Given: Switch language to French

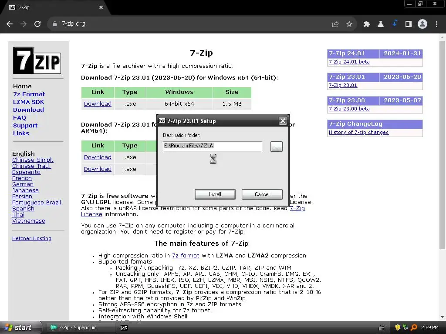Looking at the screenshot, I should pos(22,178).
